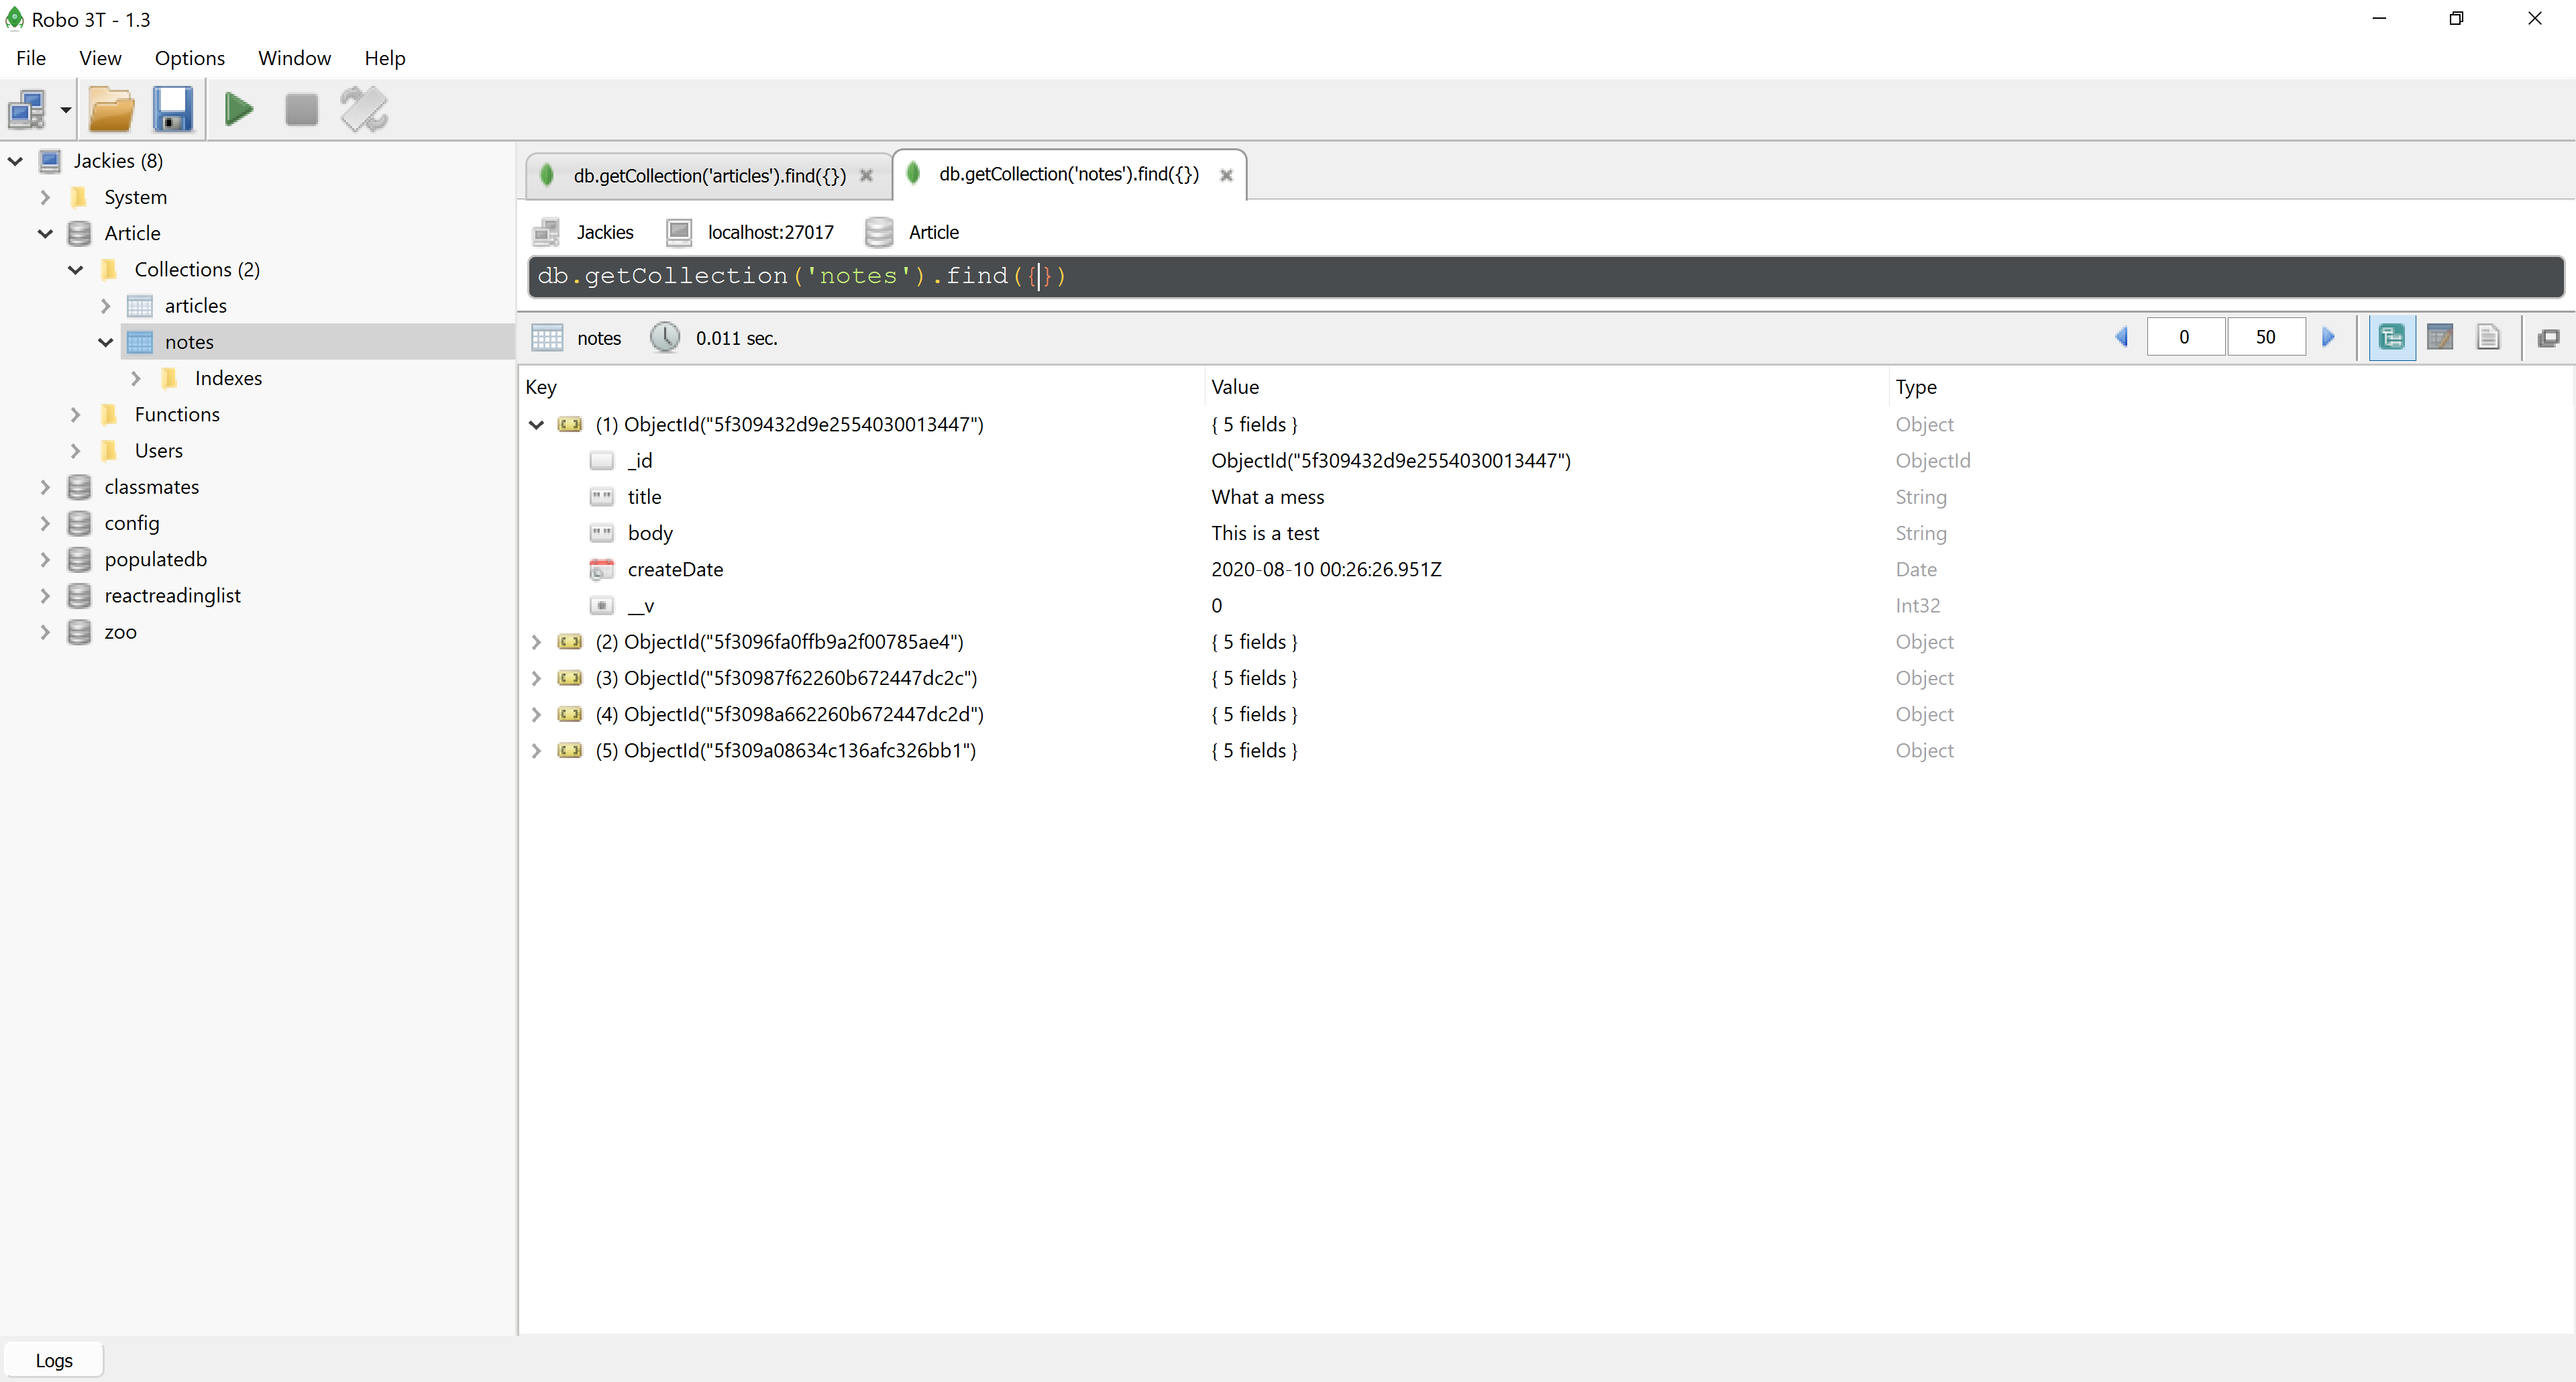This screenshot has width=2576, height=1382.
Task: Select the reactreadinglist database icon
Action: click(x=79, y=596)
